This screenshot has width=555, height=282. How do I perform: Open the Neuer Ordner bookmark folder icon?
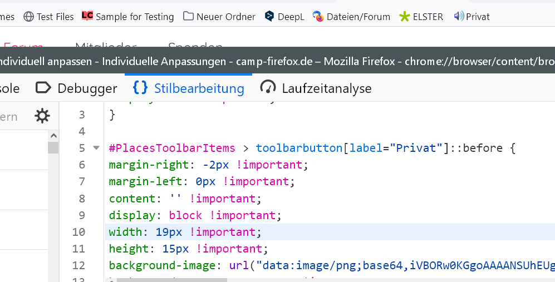tap(189, 17)
